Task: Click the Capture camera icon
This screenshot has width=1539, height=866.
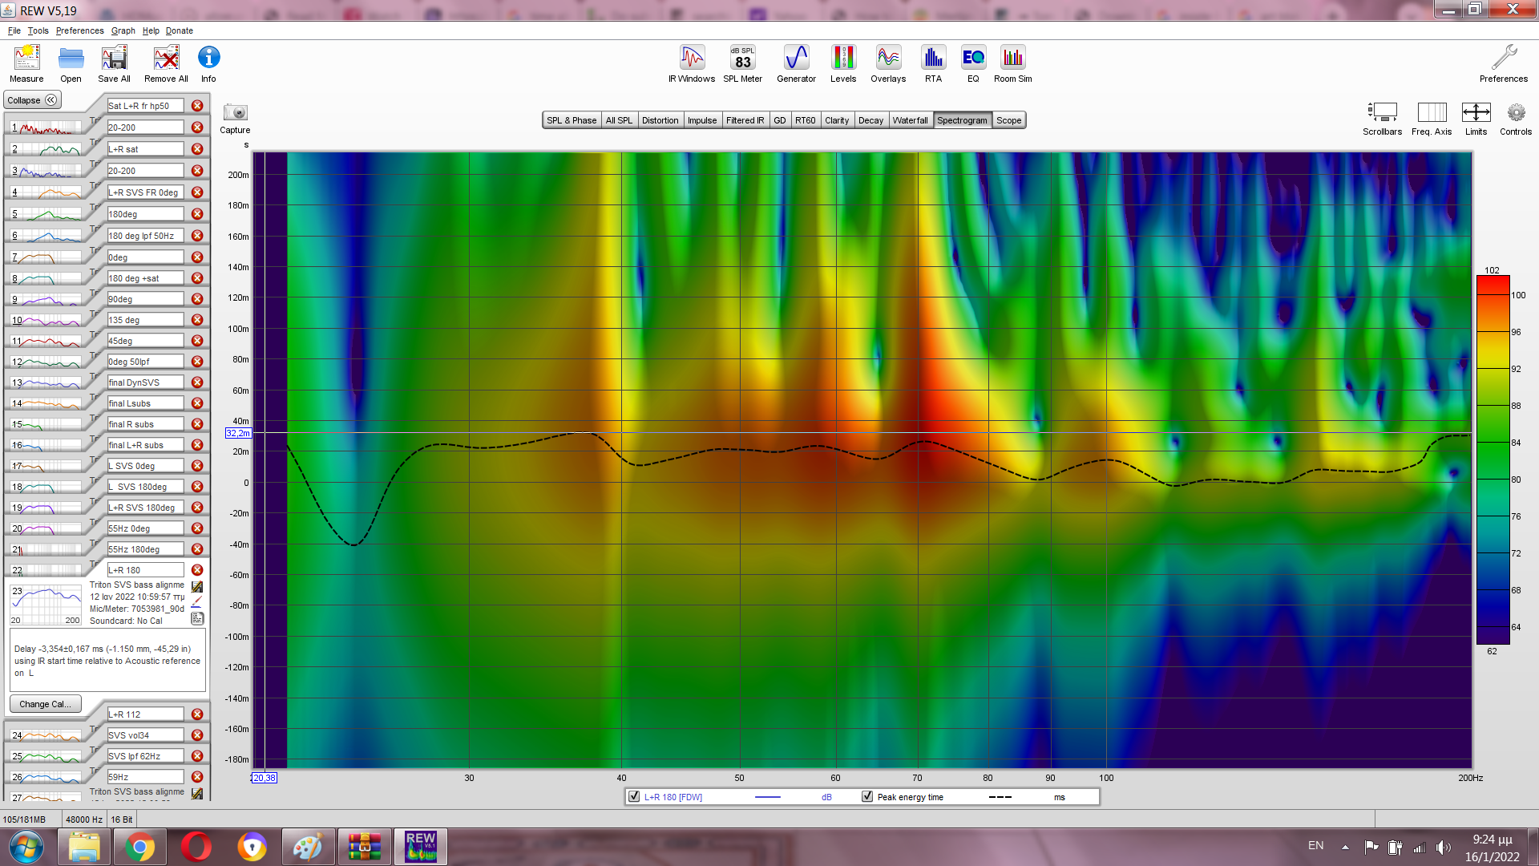Action: coord(235,113)
